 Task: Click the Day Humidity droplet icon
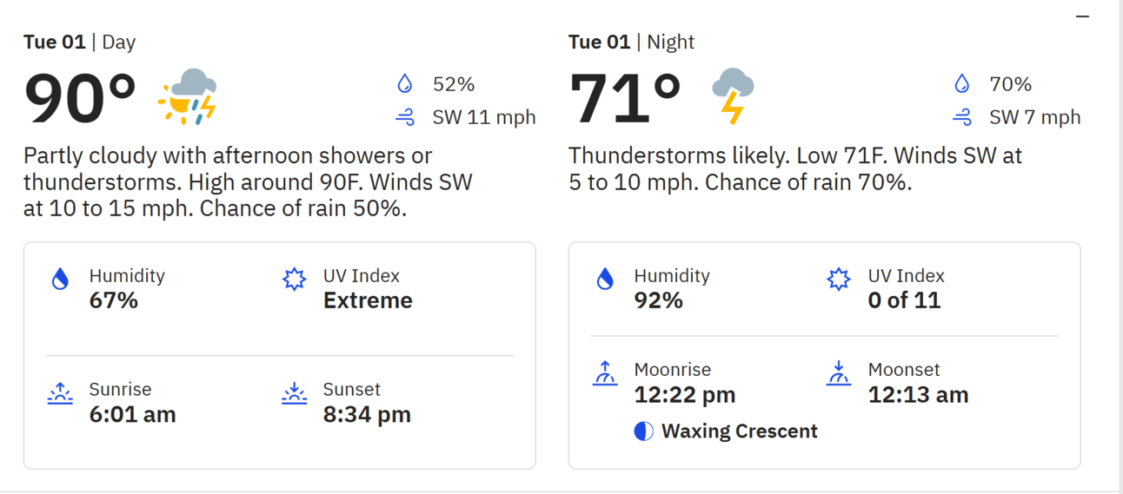point(60,279)
